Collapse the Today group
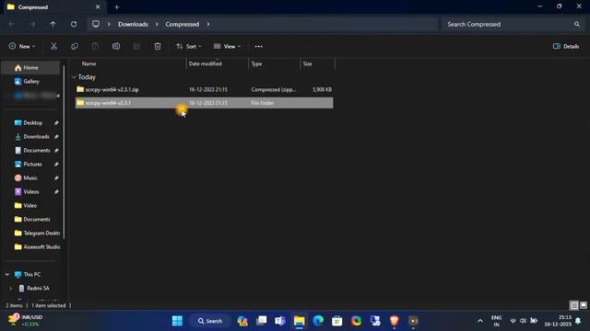 click(x=74, y=77)
